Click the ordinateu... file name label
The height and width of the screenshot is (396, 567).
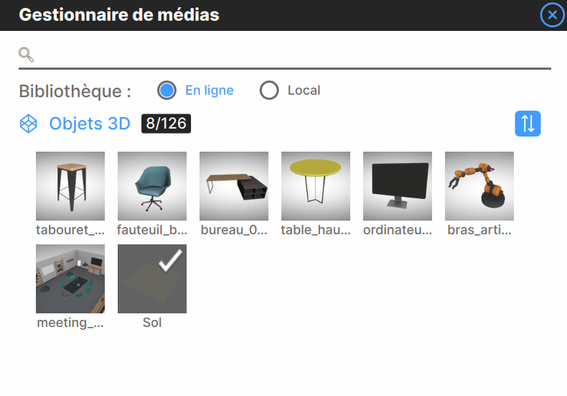(x=398, y=230)
